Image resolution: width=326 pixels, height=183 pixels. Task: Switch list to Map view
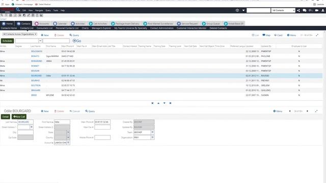coord(266,35)
